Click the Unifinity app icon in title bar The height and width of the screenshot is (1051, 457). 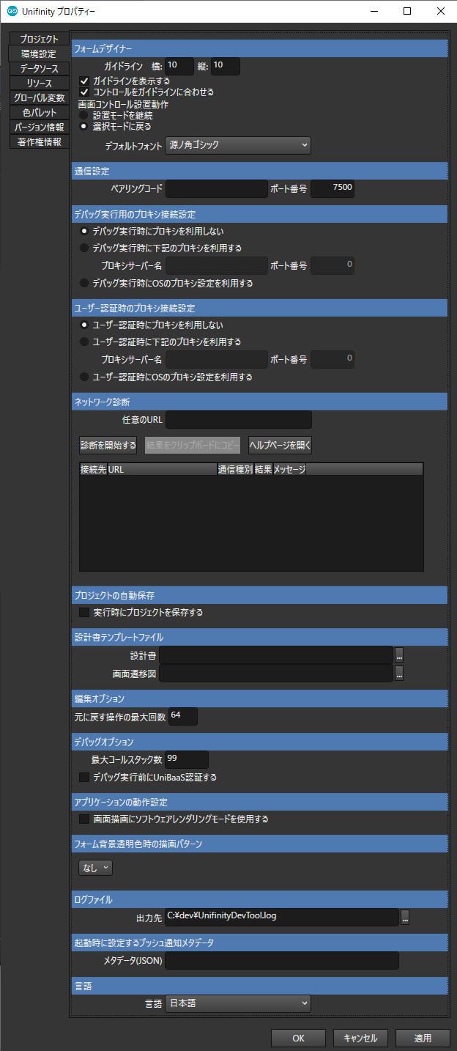(12, 11)
